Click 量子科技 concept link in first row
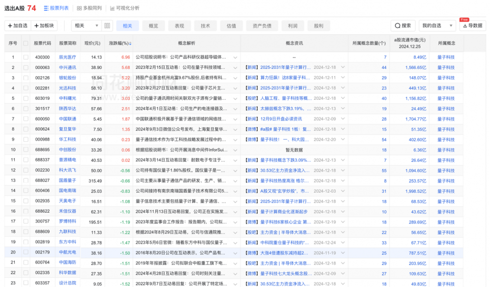The height and width of the screenshot is (287, 490). point(446,57)
